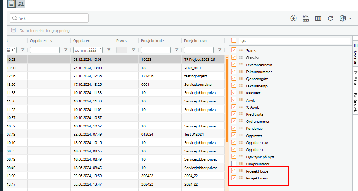Export the table to Excel
The image size is (358, 191).
point(343,18)
